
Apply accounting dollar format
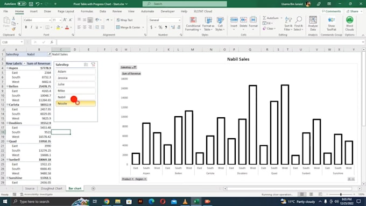pyautogui.click(x=151, y=27)
